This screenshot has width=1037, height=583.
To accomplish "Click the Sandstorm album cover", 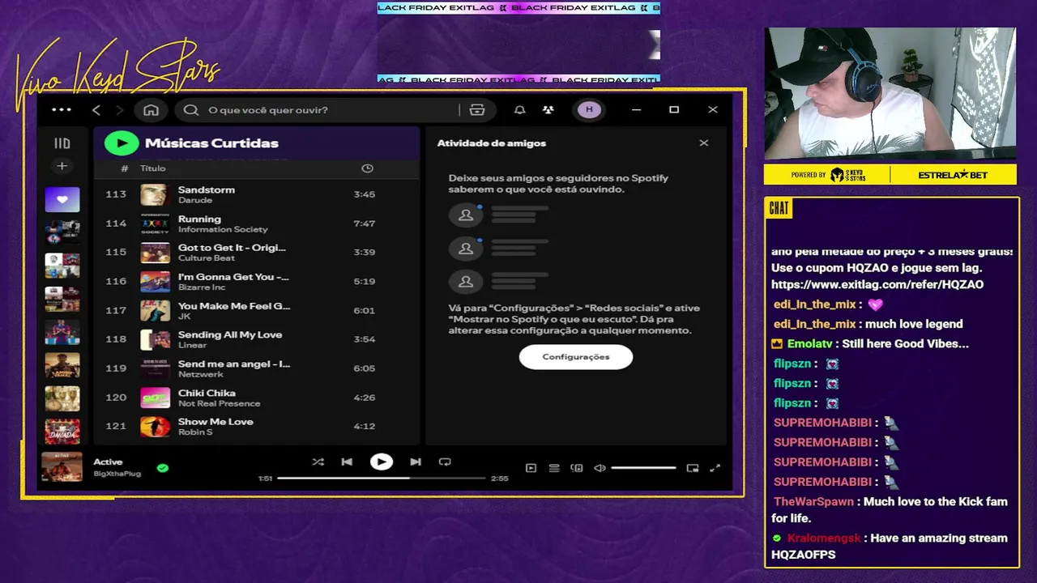I will (x=155, y=195).
